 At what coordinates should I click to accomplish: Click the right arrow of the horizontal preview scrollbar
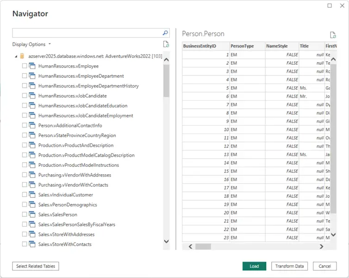pyautogui.click(x=321, y=246)
